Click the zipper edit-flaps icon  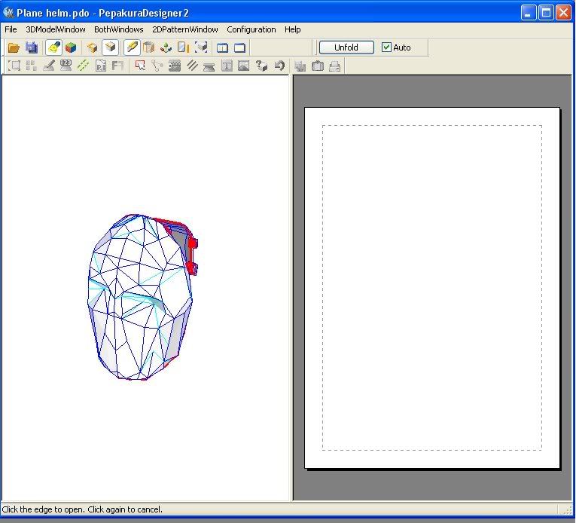click(175, 66)
